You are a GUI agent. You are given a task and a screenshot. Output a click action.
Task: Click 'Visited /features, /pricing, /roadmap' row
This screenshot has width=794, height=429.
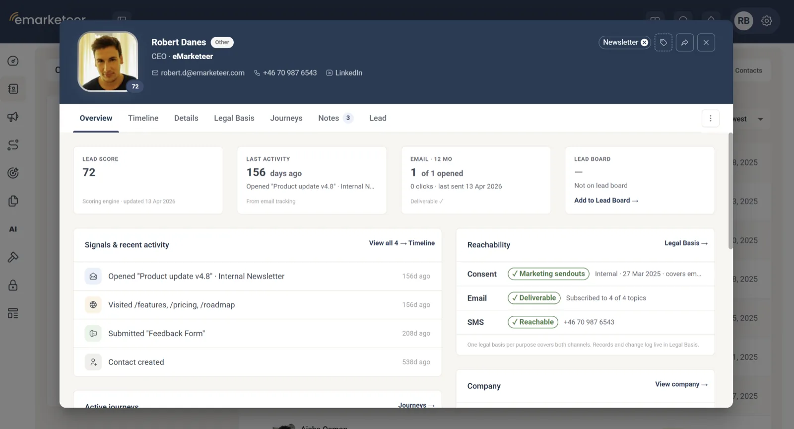click(258, 305)
